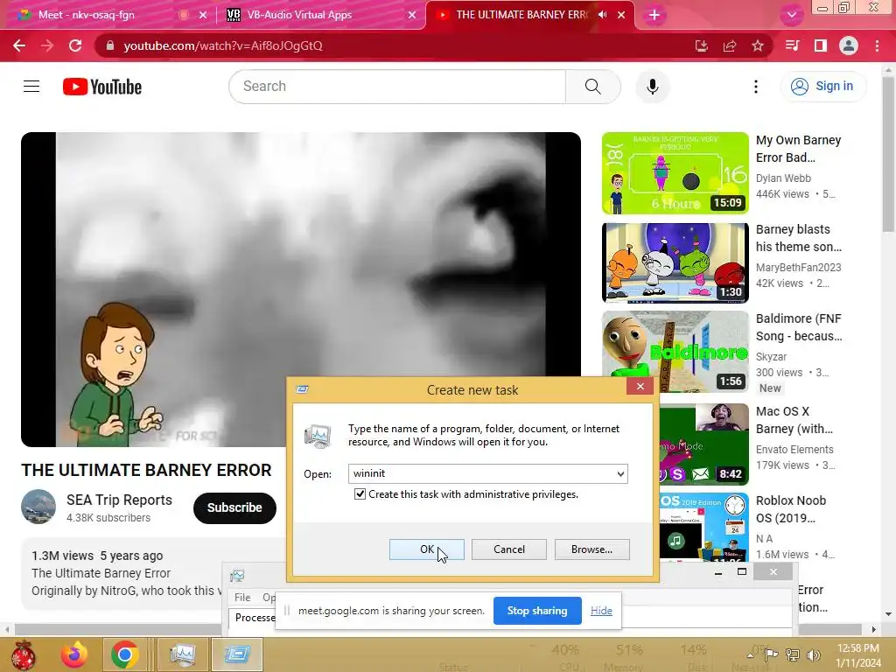Click Chrome icon on the taskbar
The width and height of the screenshot is (896, 672).
click(124, 654)
